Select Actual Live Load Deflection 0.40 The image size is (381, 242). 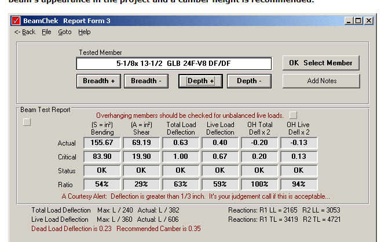220,143
